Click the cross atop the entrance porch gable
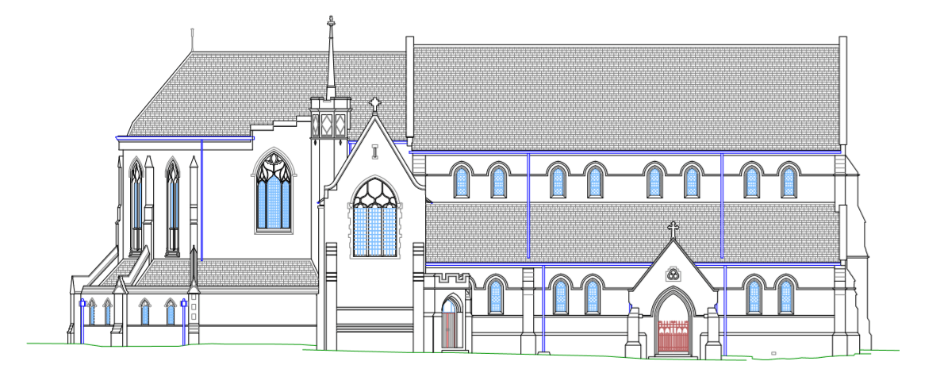Screen dimensions: 944x392 673,229
